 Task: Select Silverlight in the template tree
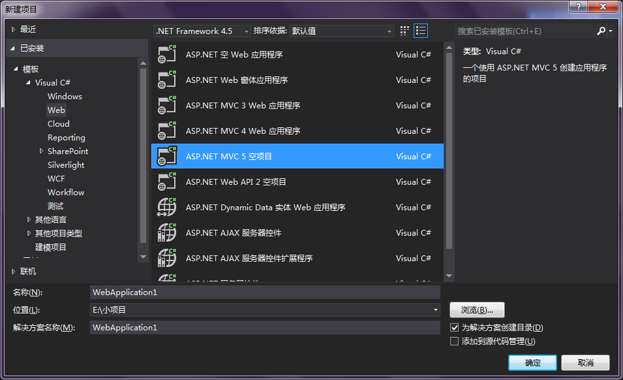point(66,165)
